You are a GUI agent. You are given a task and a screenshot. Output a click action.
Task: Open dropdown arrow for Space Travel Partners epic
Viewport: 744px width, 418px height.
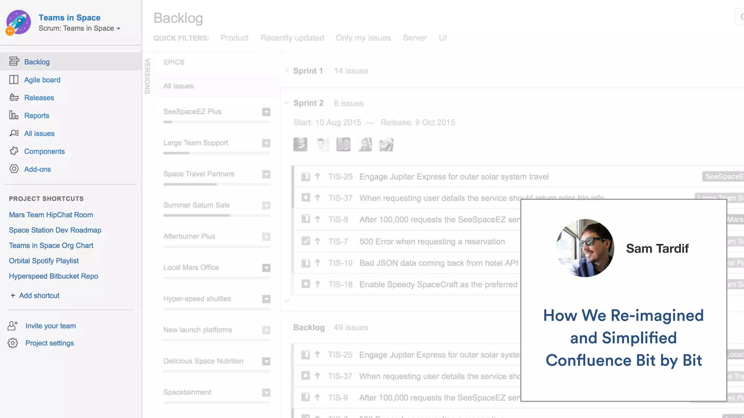point(266,174)
